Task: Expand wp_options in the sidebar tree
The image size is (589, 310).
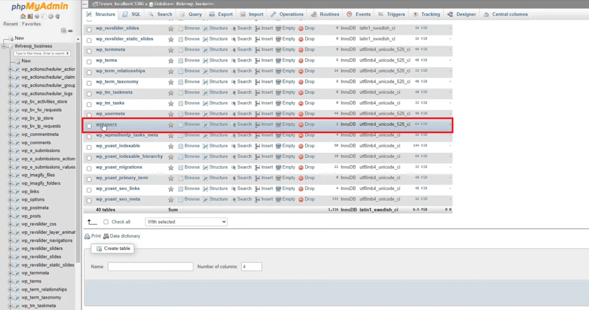Action: pyautogui.click(x=11, y=199)
